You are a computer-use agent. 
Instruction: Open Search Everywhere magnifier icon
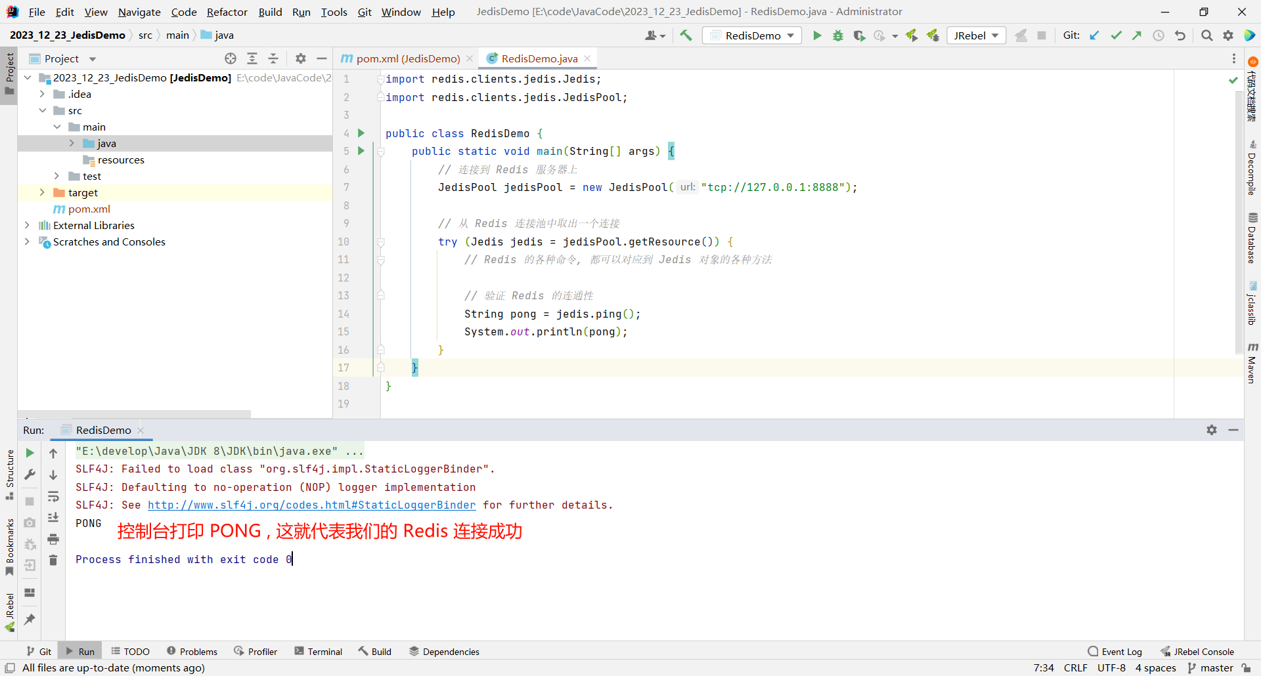[1206, 35]
